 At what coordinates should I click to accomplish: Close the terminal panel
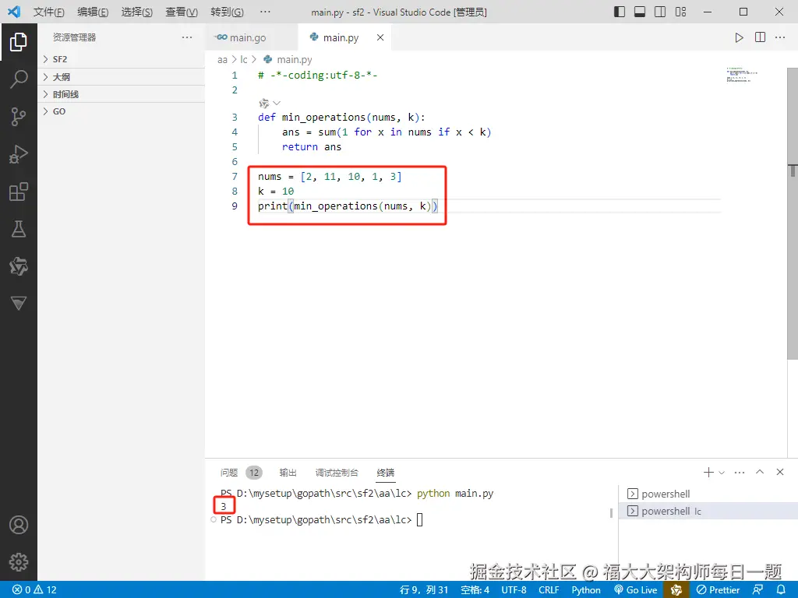(779, 472)
